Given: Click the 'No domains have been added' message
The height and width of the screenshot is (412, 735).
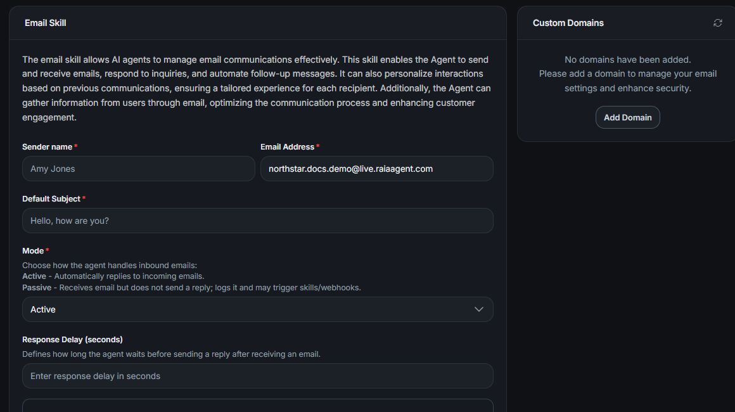Looking at the screenshot, I should (628, 60).
